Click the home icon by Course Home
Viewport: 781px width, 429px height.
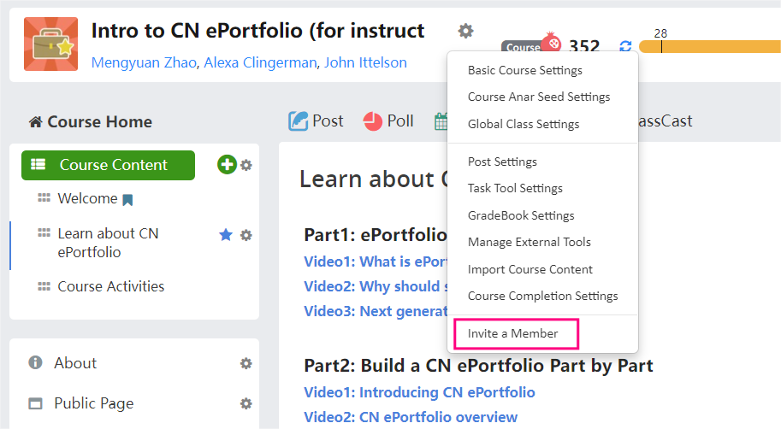35,122
